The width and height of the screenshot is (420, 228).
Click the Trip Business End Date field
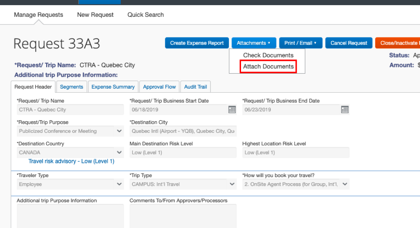291,110
